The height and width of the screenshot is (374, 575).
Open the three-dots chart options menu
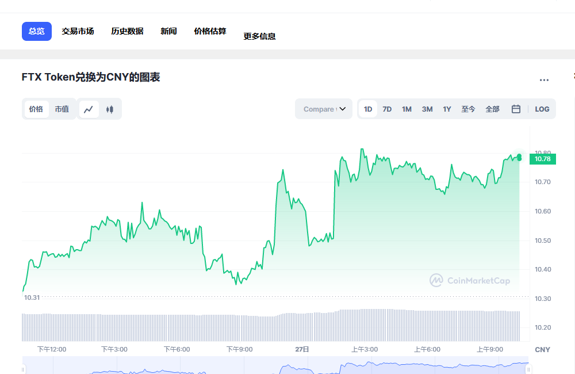click(x=544, y=80)
